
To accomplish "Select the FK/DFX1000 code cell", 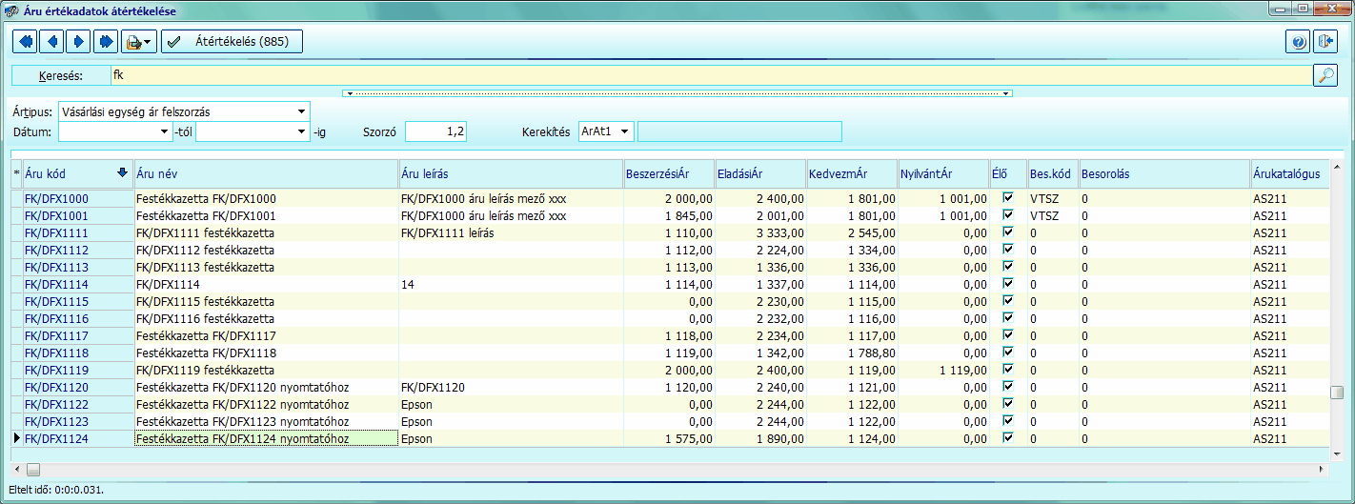I will [78, 198].
